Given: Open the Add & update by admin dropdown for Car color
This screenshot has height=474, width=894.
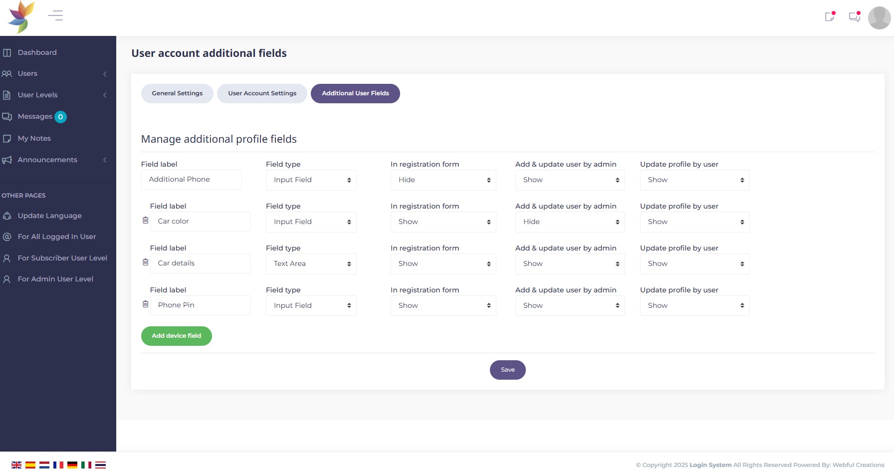Looking at the screenshot, I should point(570,222).
